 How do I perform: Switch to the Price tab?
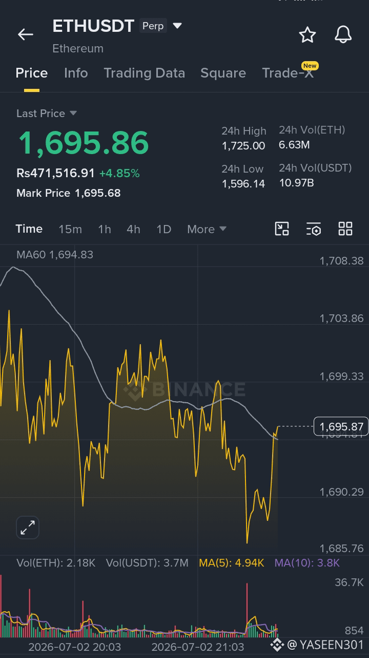[x=32, y=73]
